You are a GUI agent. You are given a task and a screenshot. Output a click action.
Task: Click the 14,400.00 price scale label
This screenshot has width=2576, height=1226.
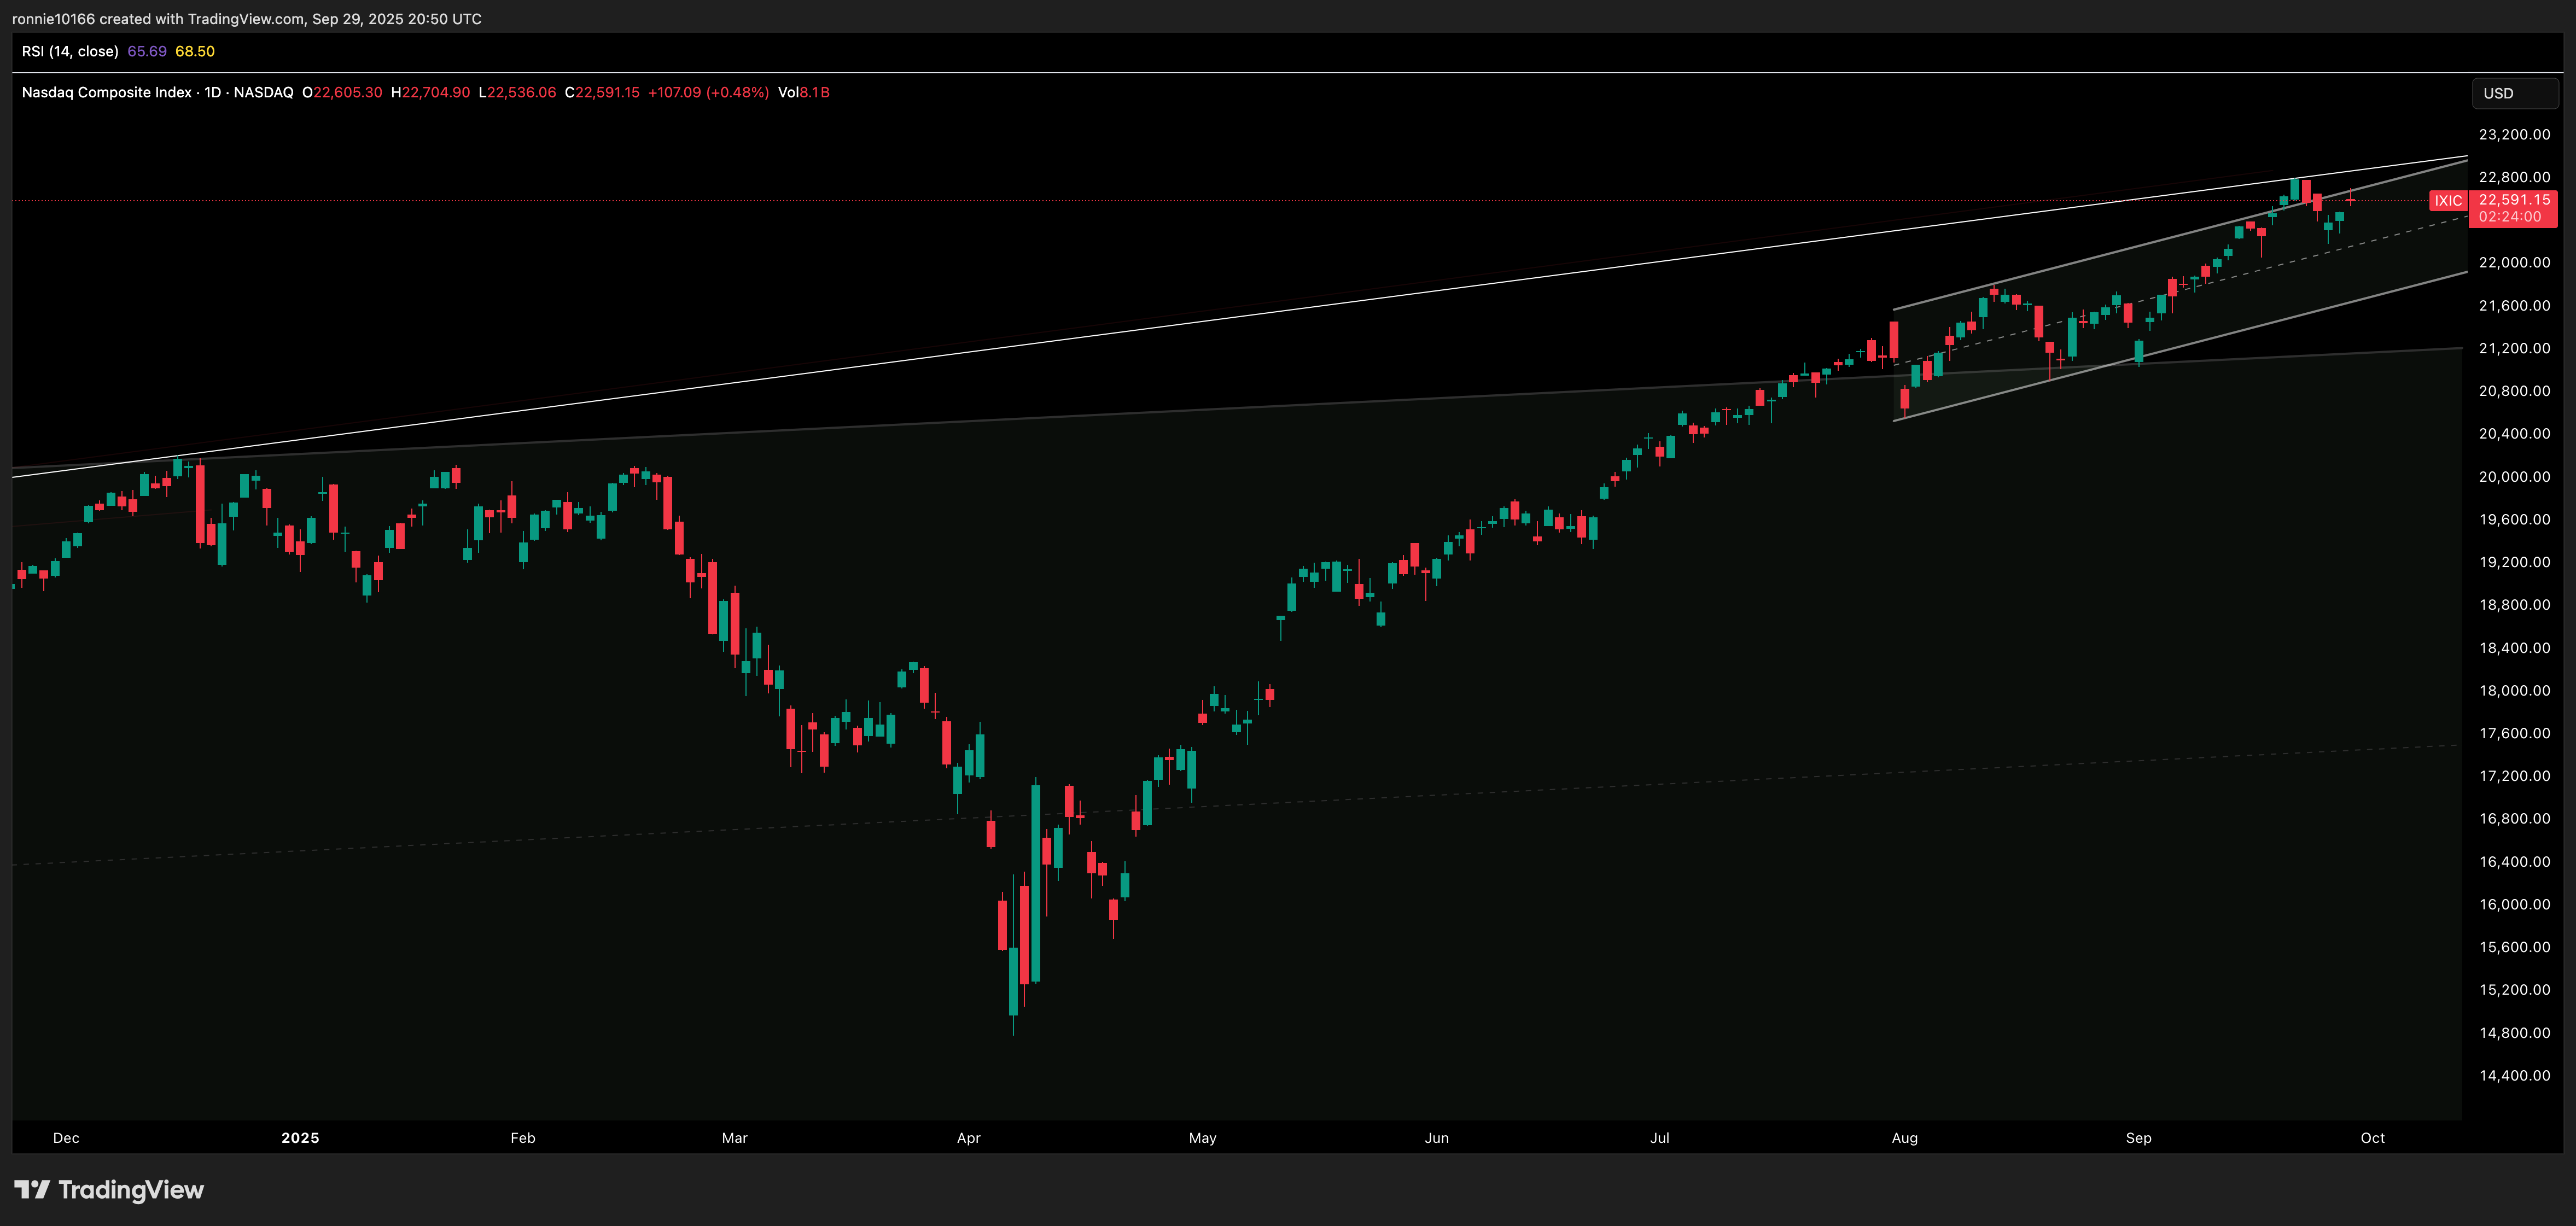coord(2513,1076)
